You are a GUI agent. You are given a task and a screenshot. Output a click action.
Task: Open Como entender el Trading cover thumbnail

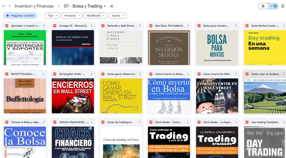(x=169, y=142)
